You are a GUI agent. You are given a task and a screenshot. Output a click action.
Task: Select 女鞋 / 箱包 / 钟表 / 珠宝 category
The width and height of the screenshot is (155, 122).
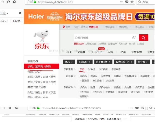[x=42, y=92]
